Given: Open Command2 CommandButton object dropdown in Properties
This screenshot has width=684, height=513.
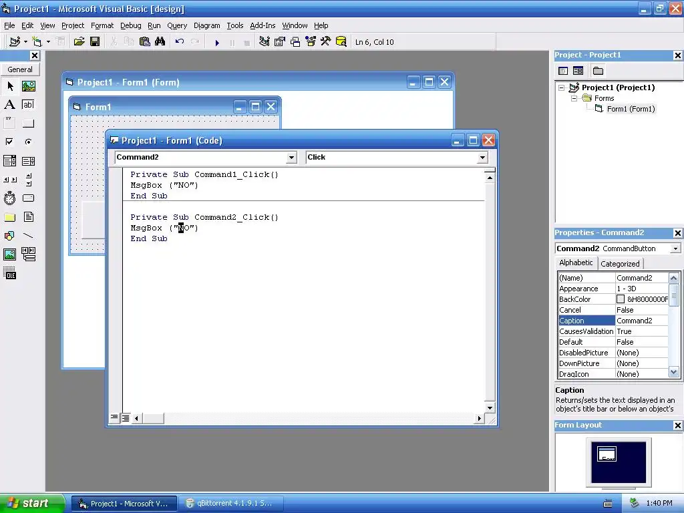Looking at the screenshot, I should click(x=675, y=248).
